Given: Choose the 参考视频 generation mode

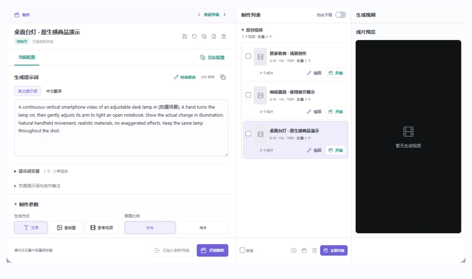Looking at the screenshot, I should [x=102, y=227].
